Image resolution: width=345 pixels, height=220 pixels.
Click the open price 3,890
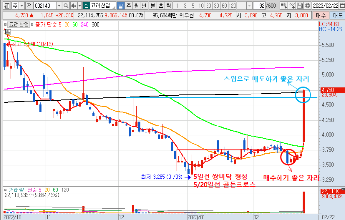pos(251,15)
